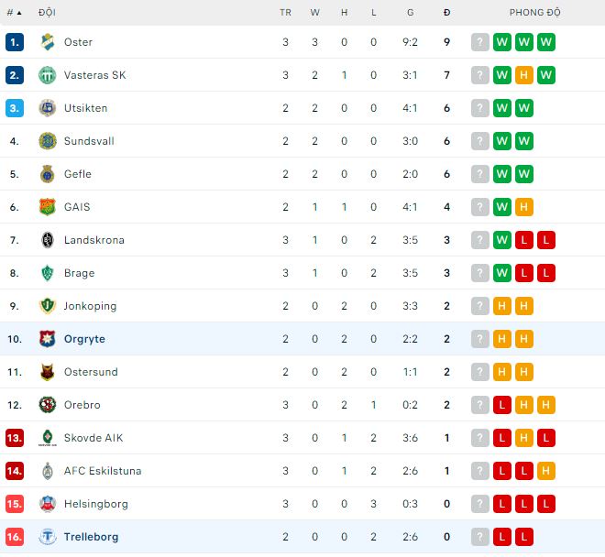Sort table by Đ points column
This screenshot has height=557, width=605.
pos(446,13)
